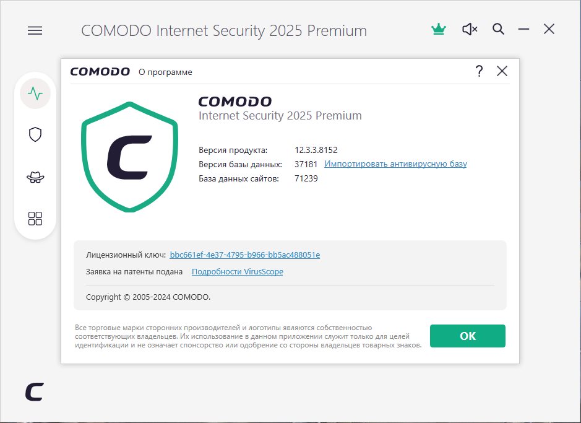The height and width of the screenshot is (423, 581).
Task: Click the green crown premium icon
Action: click(439, 29)
